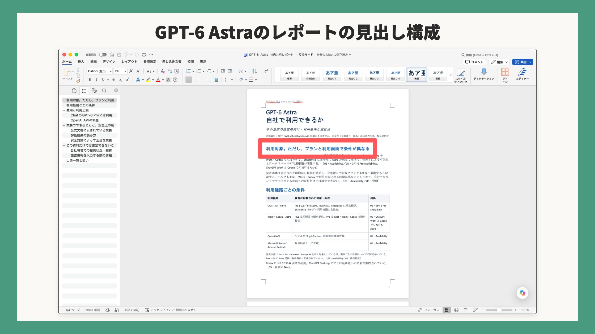
Task: Open the エディター editor
Action: point(522,74)
